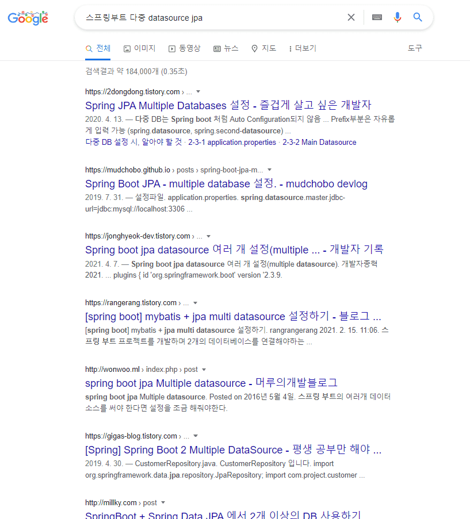Start voice search with microphone icon
Image resolution: width=470 pixels, height=519 pixels.
398,17
